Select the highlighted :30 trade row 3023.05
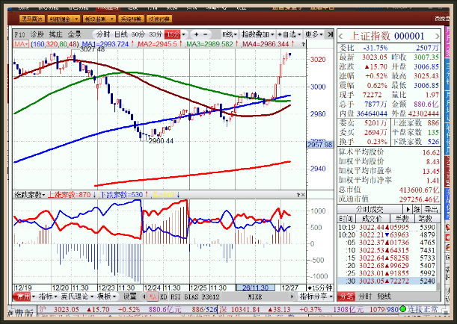 point(387,281)
